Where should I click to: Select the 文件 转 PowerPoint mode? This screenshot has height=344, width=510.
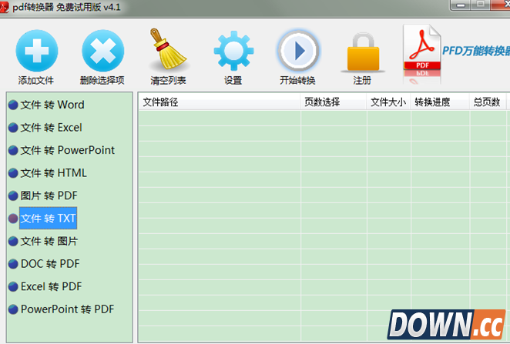[x=68, y=150]
